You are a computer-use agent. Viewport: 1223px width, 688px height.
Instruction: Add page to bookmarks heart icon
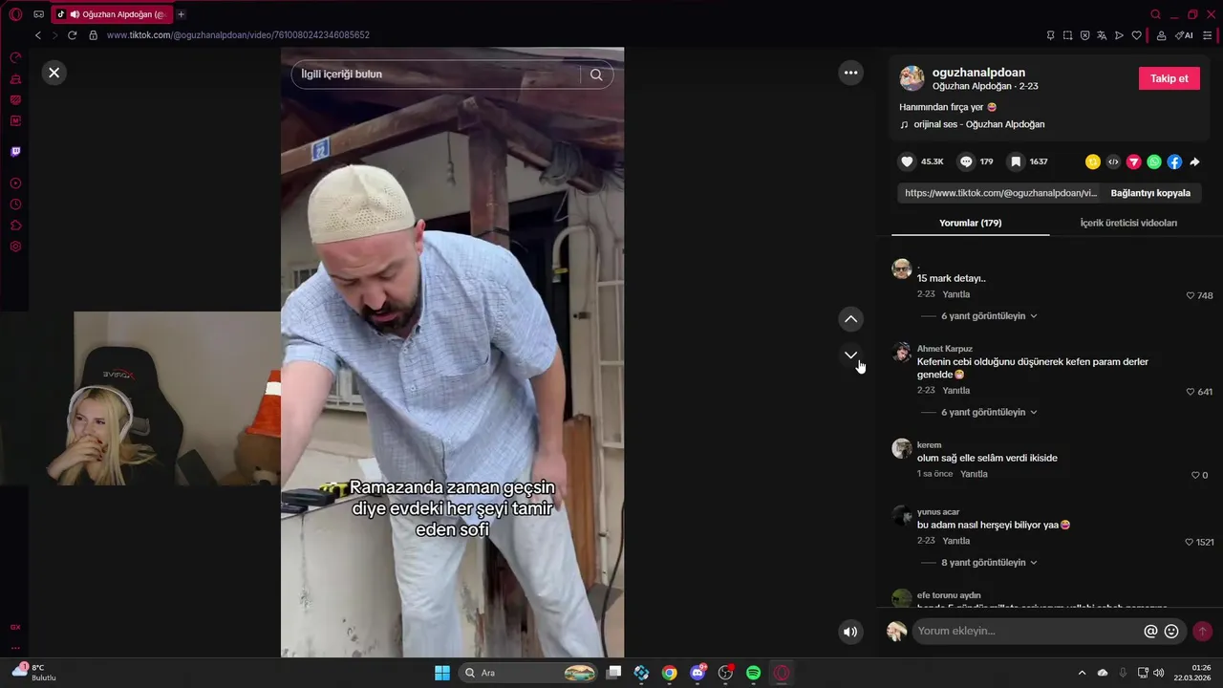pyautogui.click(x=1136, y=35)
